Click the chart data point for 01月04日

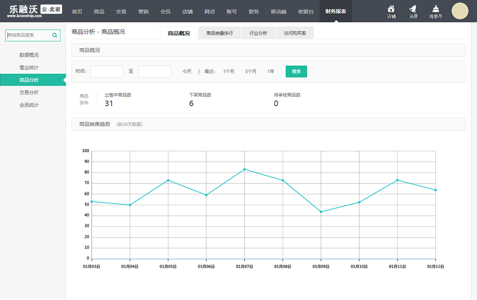coord(130,205)
